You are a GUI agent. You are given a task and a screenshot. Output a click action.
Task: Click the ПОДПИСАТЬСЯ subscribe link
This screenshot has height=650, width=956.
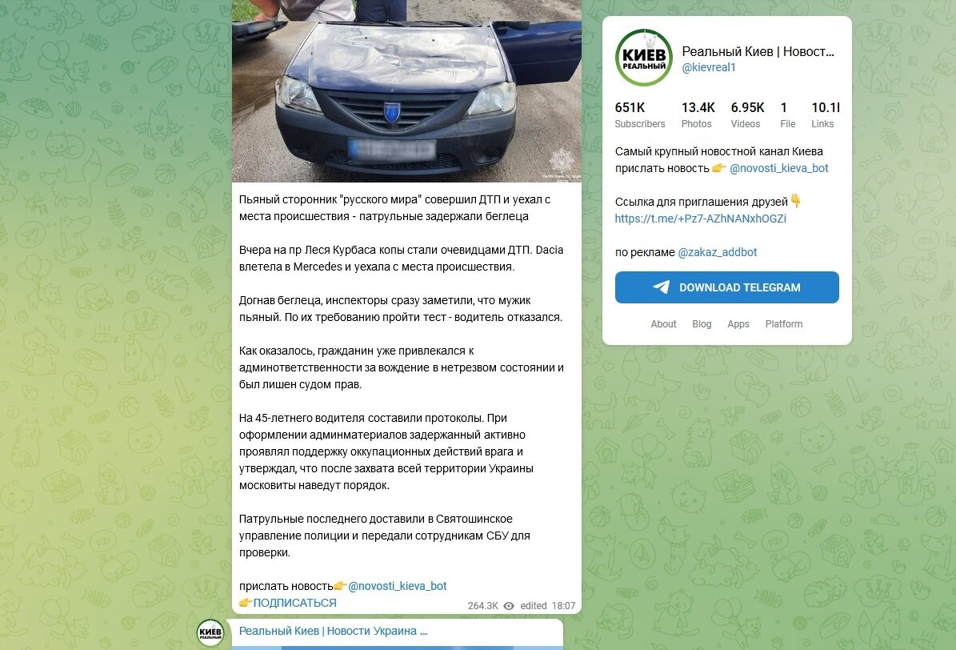294,603
